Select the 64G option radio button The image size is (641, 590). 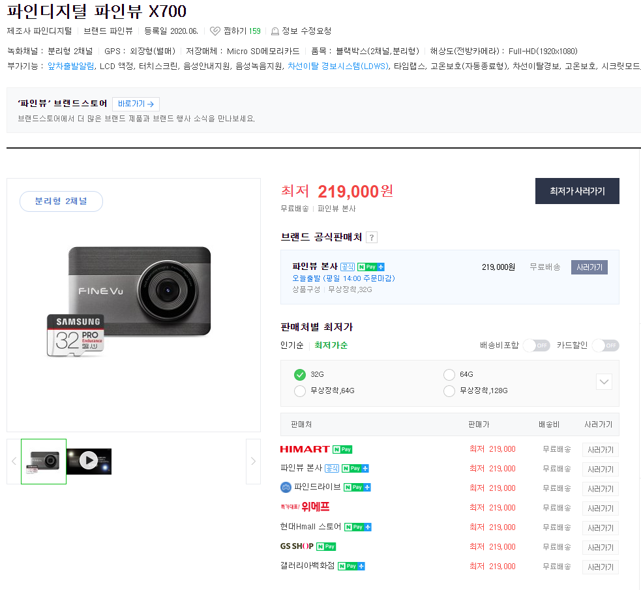(449, 375)
